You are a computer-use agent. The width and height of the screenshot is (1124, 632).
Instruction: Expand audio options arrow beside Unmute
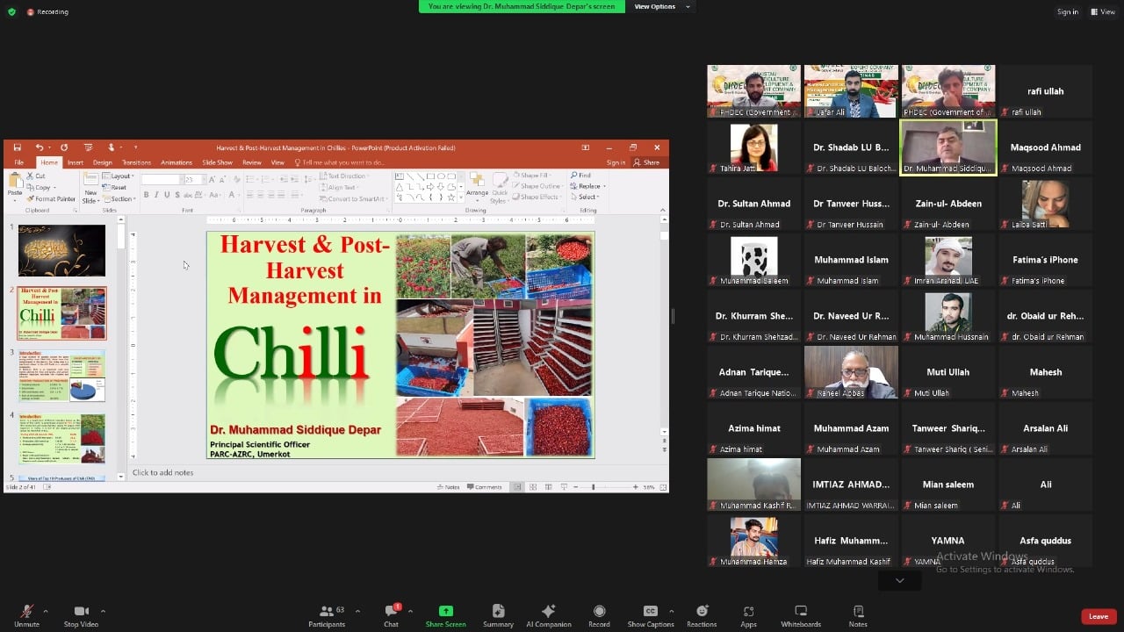(46, 611)
